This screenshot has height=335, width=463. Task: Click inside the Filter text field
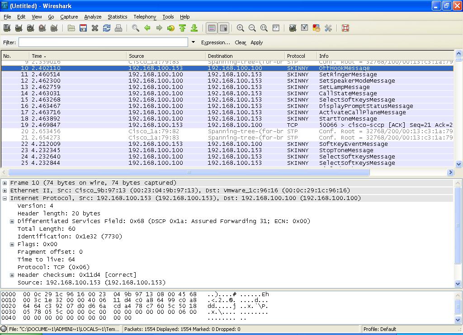click(104, 42)
